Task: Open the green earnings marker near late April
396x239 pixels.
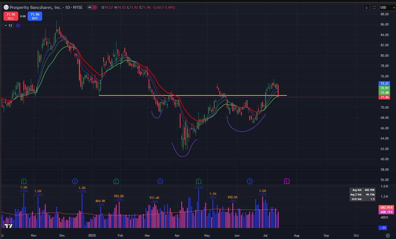Action: pos(199,181)
